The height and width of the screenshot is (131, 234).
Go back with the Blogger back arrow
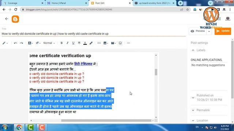(7, 19)
